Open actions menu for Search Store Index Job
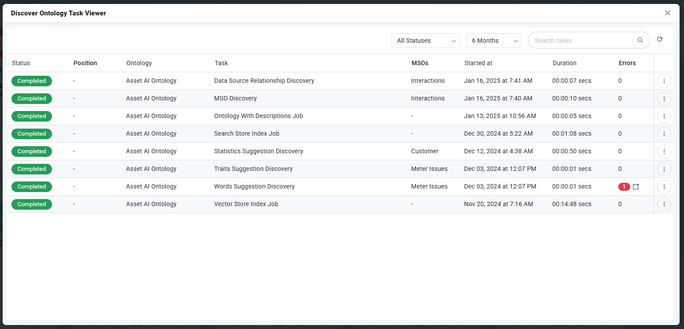This screenshot has width=684, height=329. coord(664,134)
